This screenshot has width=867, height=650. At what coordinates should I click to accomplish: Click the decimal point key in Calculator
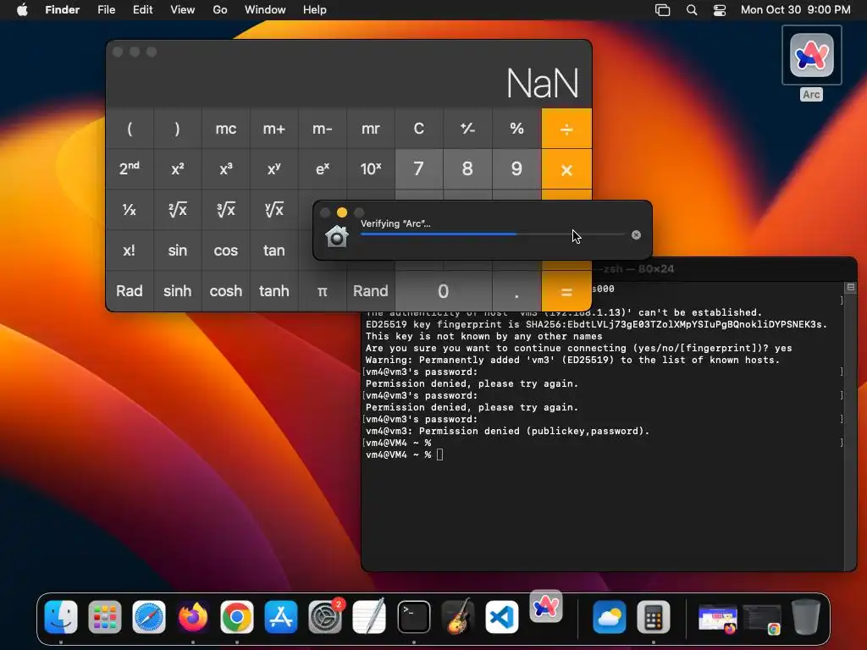tap(516, 291)
